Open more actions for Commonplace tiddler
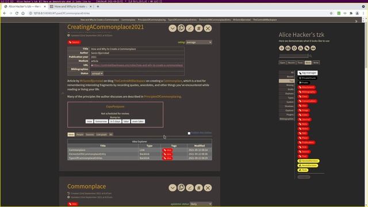 (172, 188)
